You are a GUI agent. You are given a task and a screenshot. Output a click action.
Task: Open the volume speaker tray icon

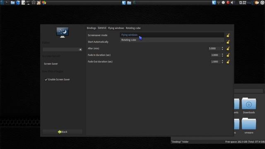pyautogui.click(x=232, y=3)
